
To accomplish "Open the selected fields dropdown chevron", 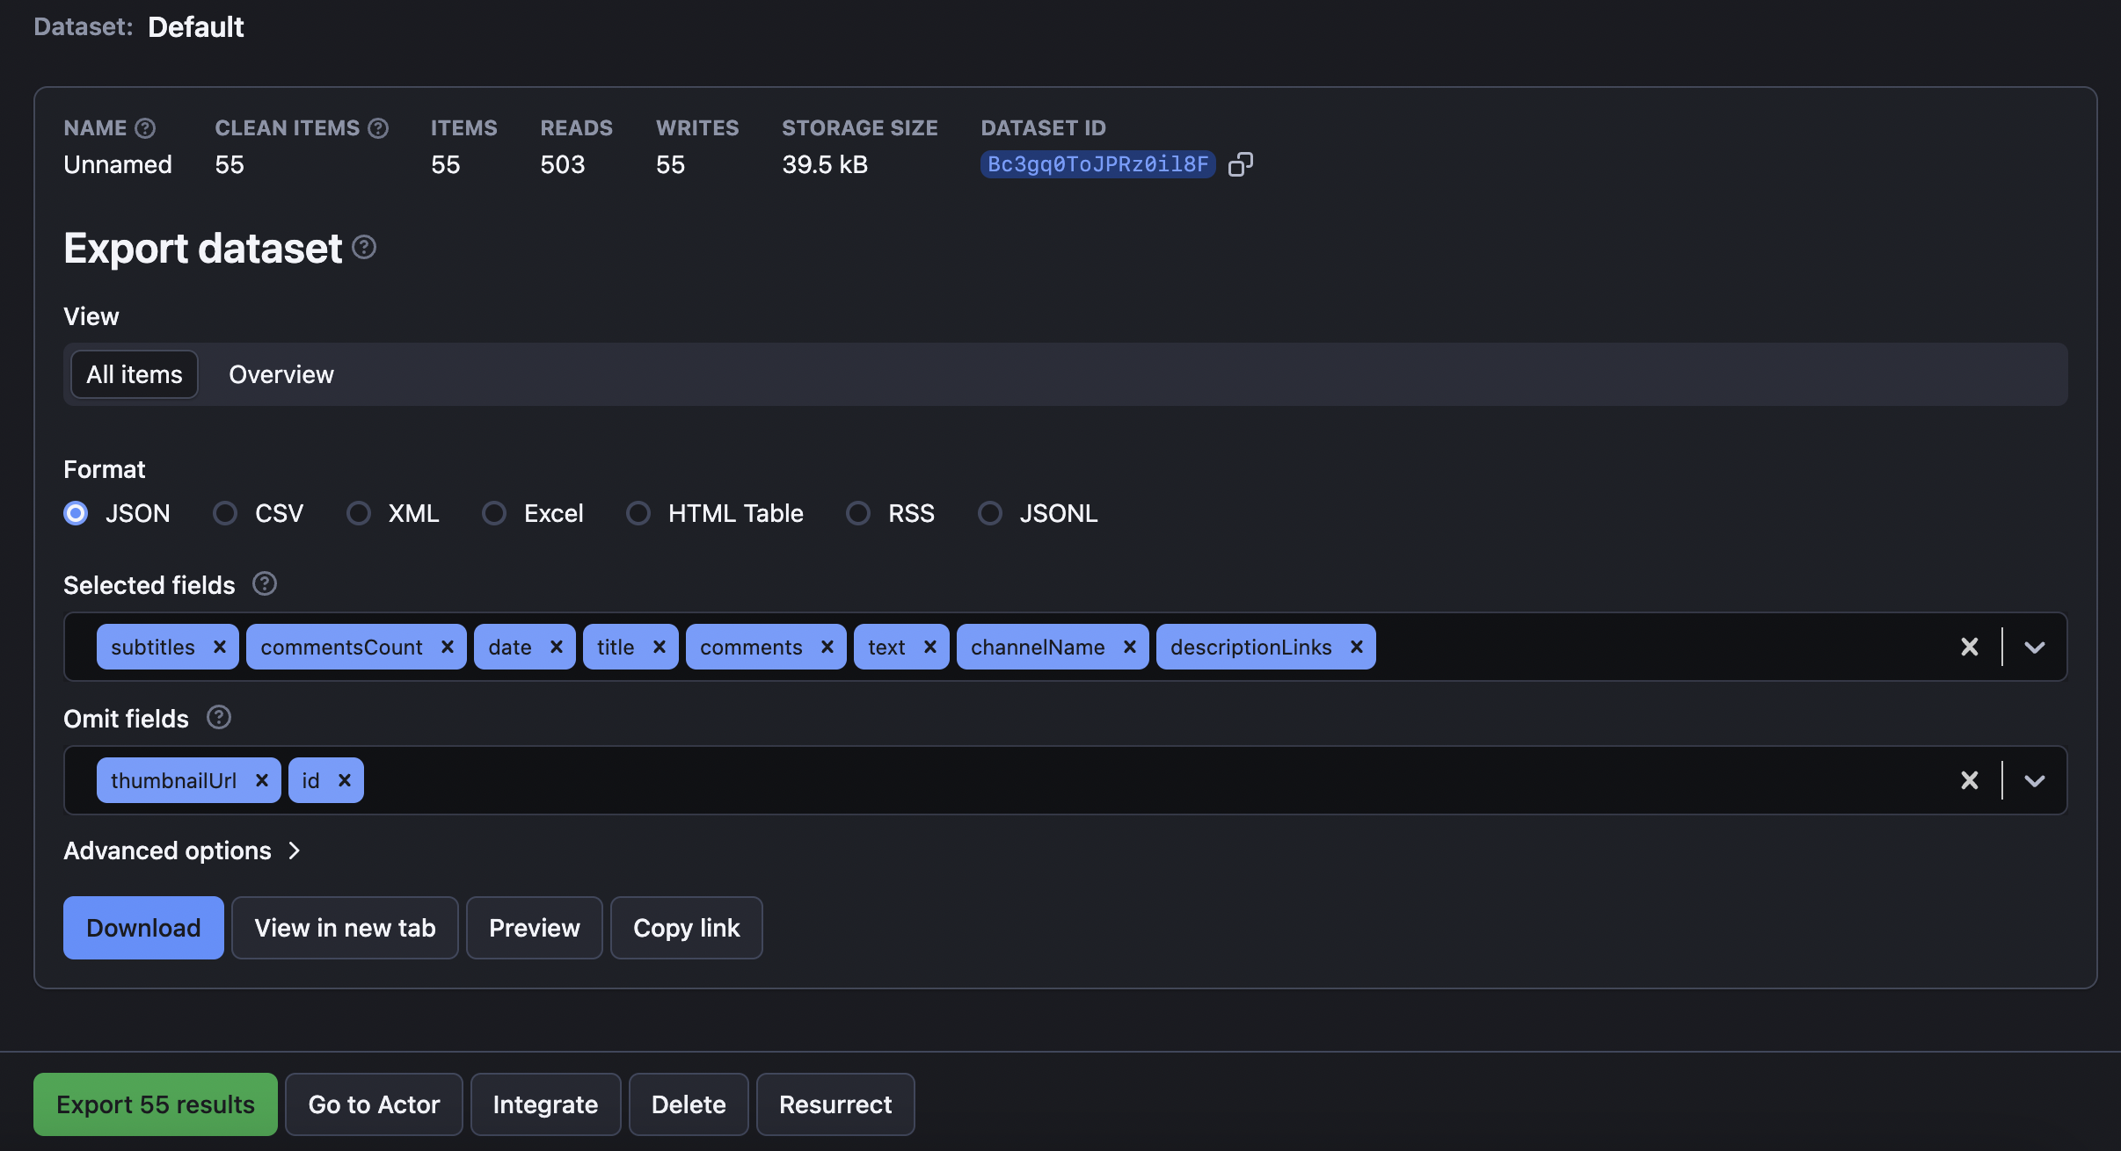I will pos(2036,647).
